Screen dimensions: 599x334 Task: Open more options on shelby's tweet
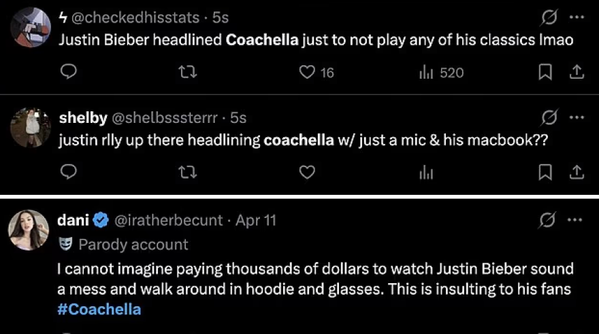(576, 118)
